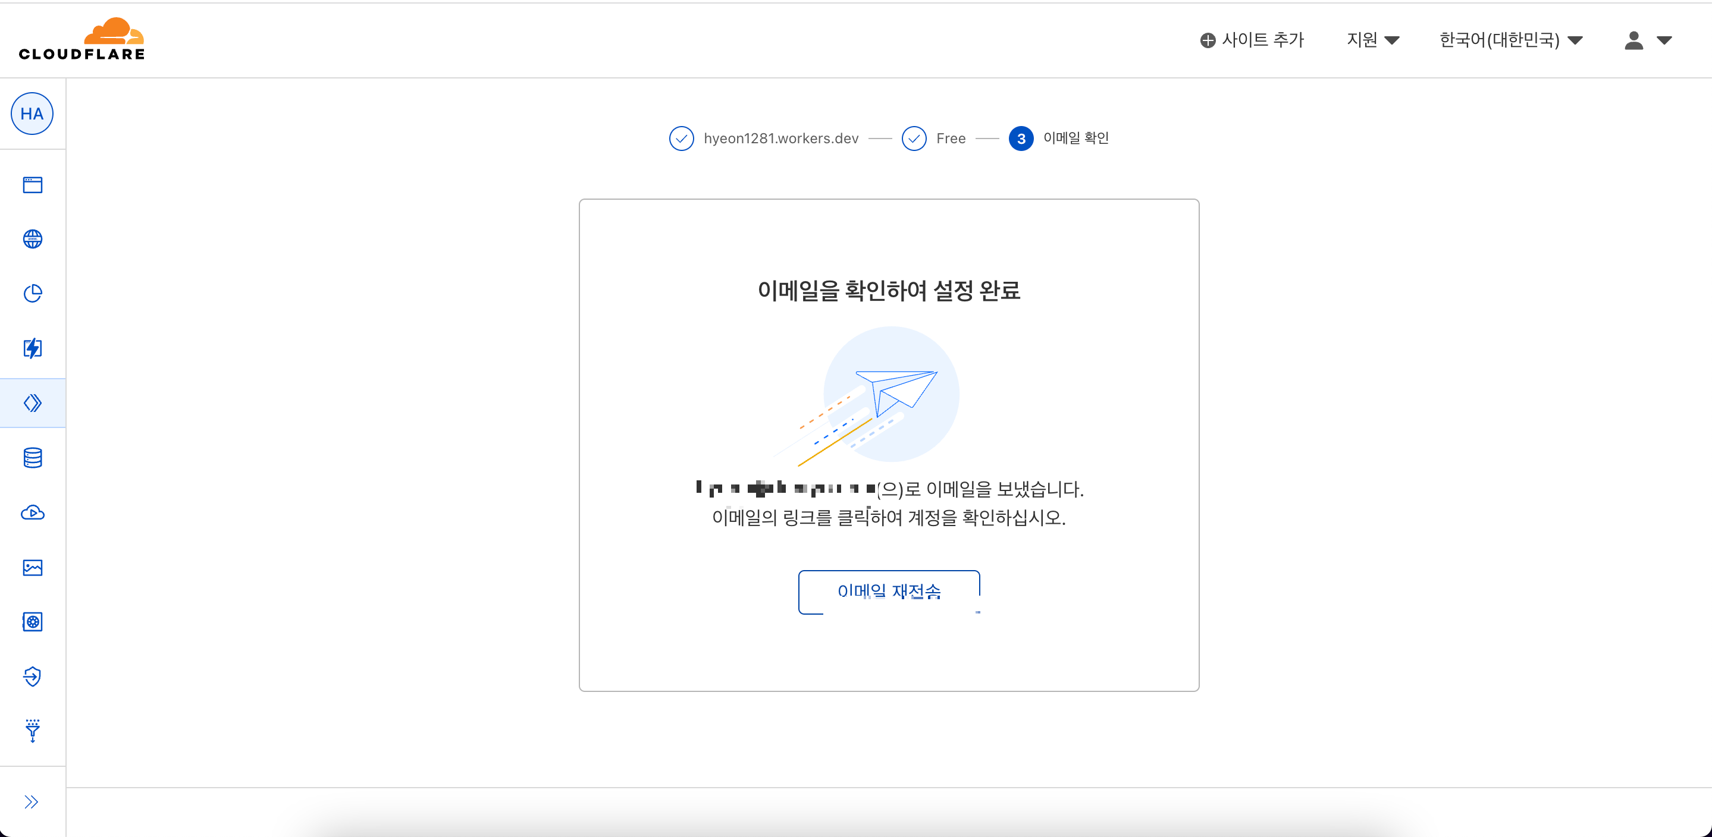Screen dimensions: 1712x837
Task: Click the HA account avatar circle
Action: click(32, 114)
